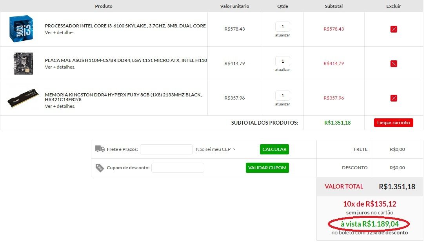
Task: Open PROCESSADOR INTEL CORE I3-6100 SKYLAKE title
Action: coord(125,26)
